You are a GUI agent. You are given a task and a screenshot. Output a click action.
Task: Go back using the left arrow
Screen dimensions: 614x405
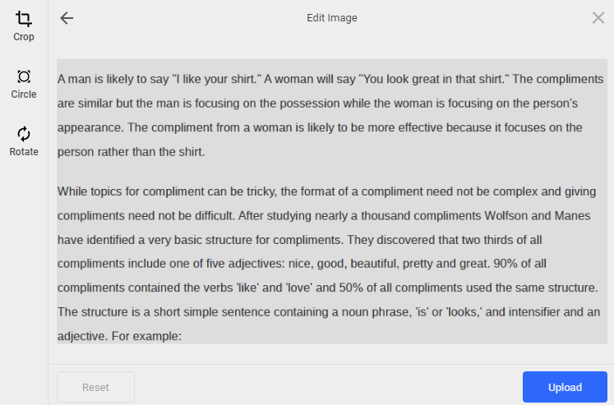[67, 18]
